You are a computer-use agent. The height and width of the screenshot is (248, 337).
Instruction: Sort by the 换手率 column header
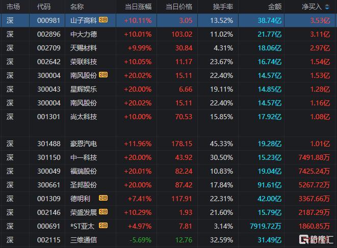click(x=223, y=7)
